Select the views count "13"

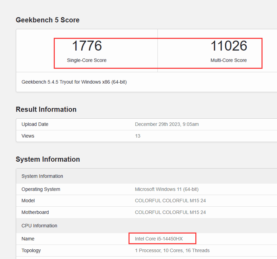pos(137,136)
